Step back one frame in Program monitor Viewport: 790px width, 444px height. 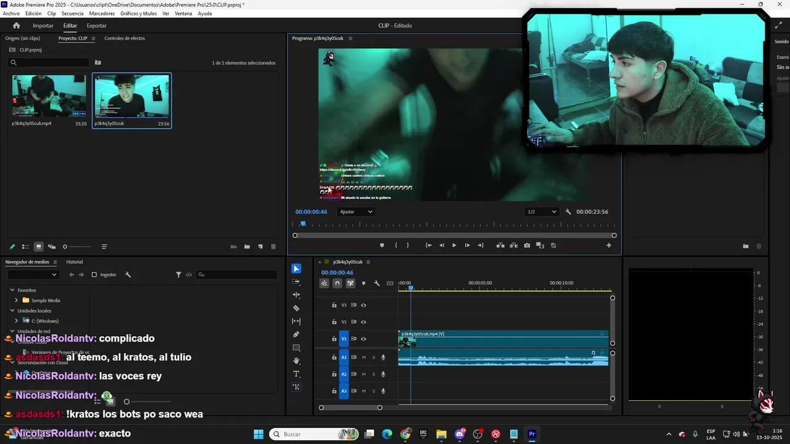pyautogui.click(x=441, y=245)
